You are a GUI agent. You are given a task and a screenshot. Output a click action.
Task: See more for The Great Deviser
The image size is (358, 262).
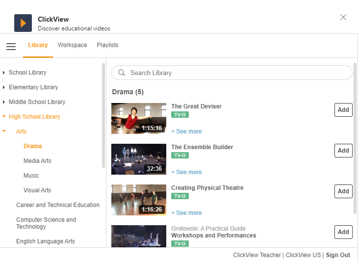(186, 131)
